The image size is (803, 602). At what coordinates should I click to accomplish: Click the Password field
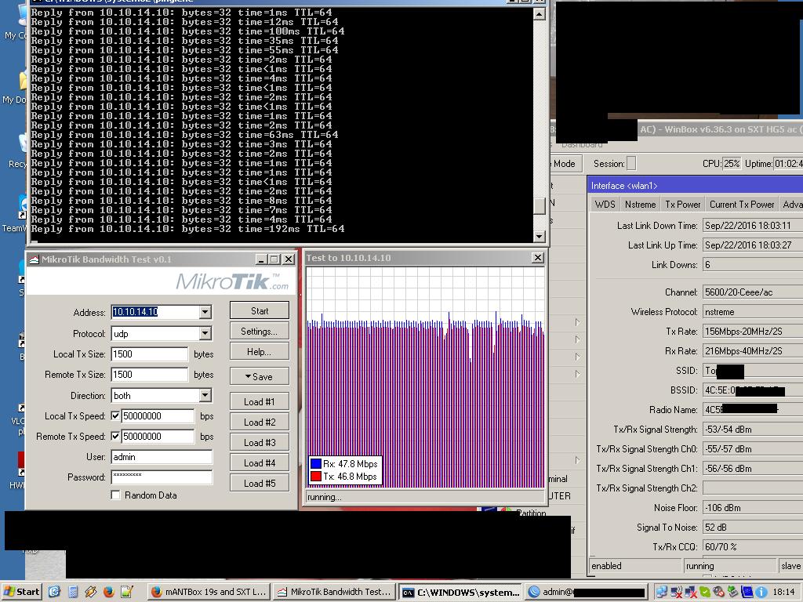pos(162,477)
